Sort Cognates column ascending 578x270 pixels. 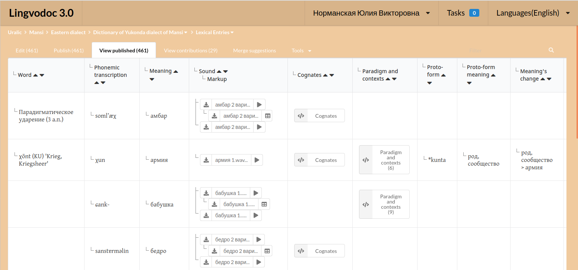325,75
